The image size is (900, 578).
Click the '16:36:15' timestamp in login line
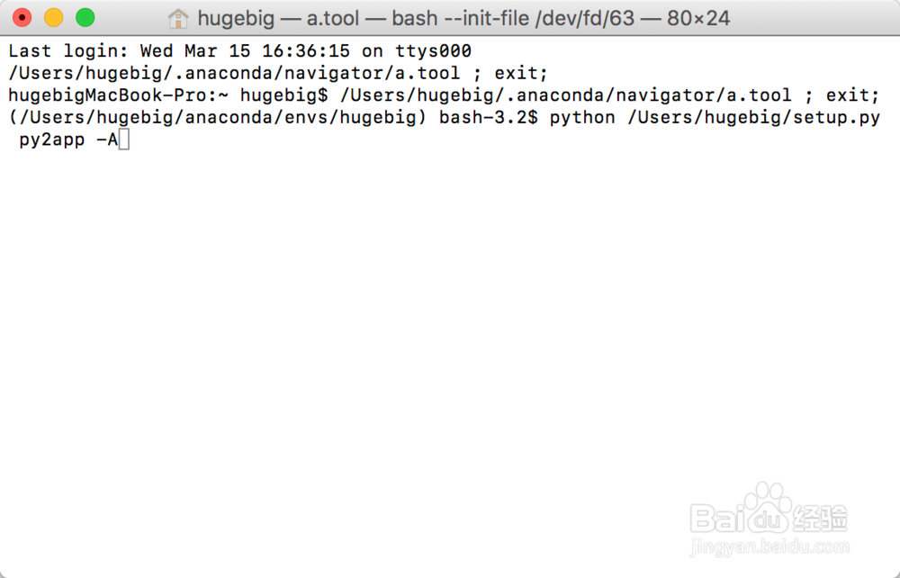click(306, 51)
